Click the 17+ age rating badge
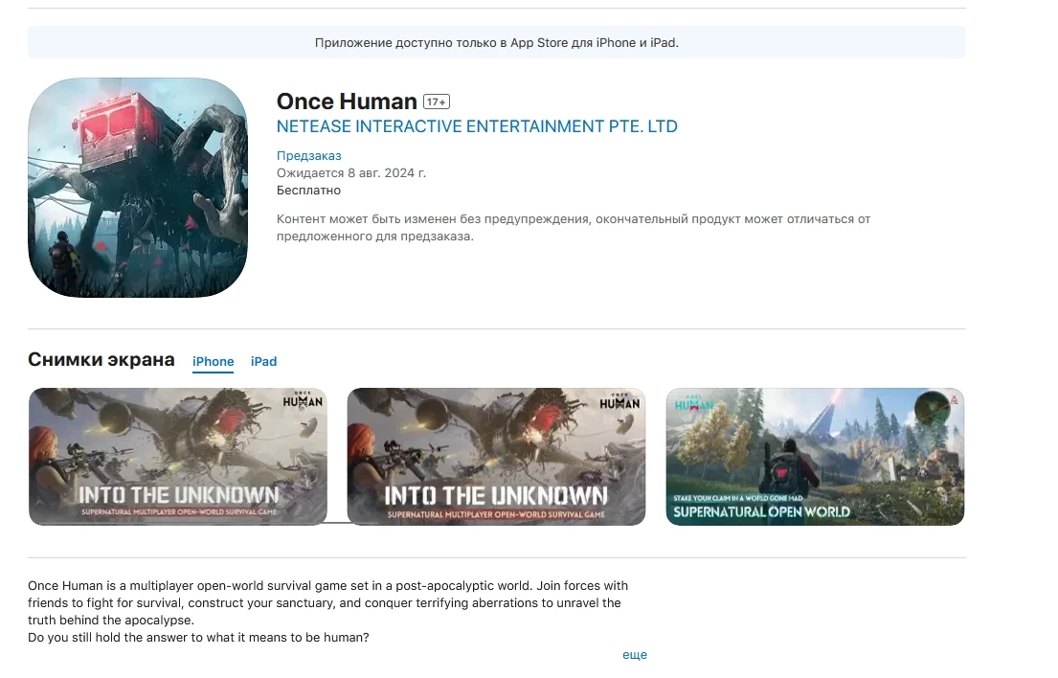The width and height of the screenshot is (1058, 678). pos(436,102)
